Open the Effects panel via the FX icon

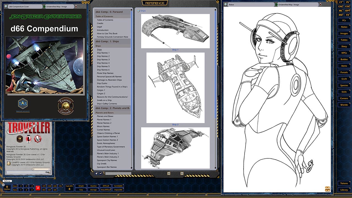pos(348,15)
